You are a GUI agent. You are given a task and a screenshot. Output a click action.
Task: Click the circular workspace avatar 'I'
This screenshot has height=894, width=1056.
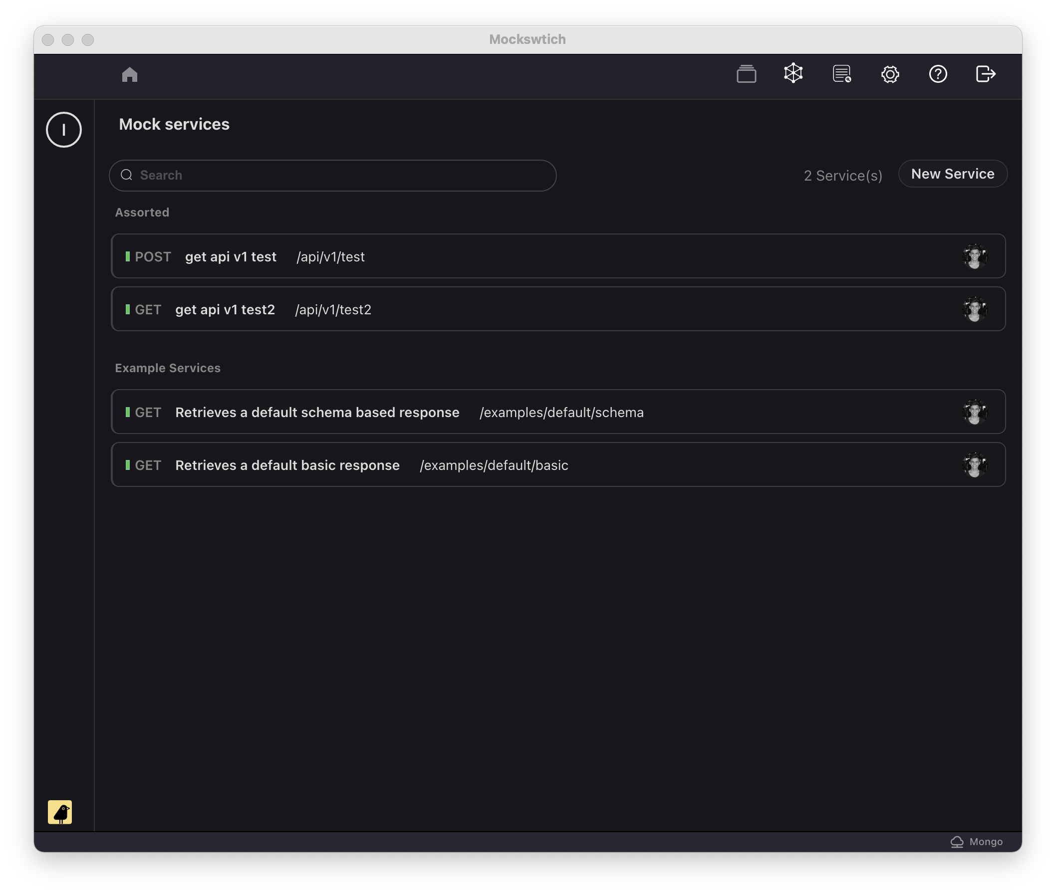(x=64, y=130)
